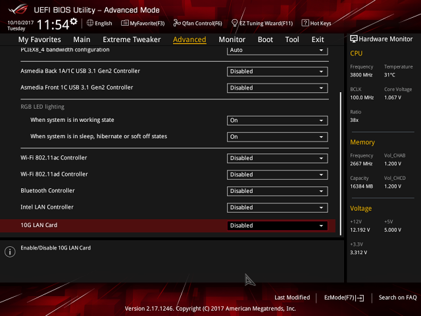Viewport: 421px width, 316px height.
Task: Open PCIEX8_4 bandwidth configuration dropdown
Action: pyautogui.click(x=277, y=50)
